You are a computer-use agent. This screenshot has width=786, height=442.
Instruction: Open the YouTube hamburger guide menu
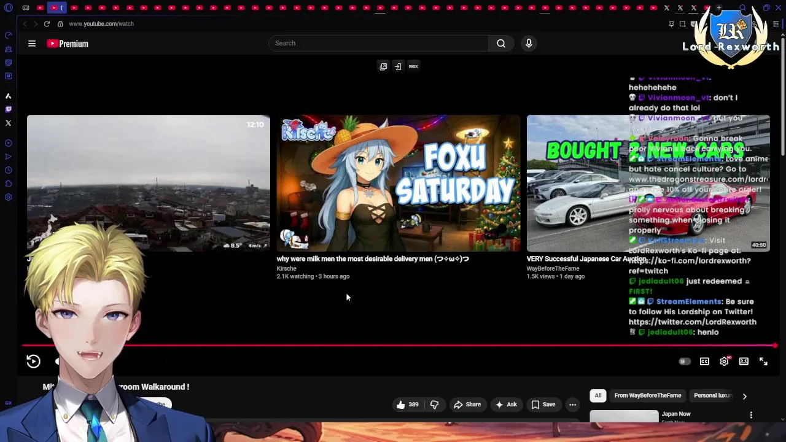click(32, 44)
